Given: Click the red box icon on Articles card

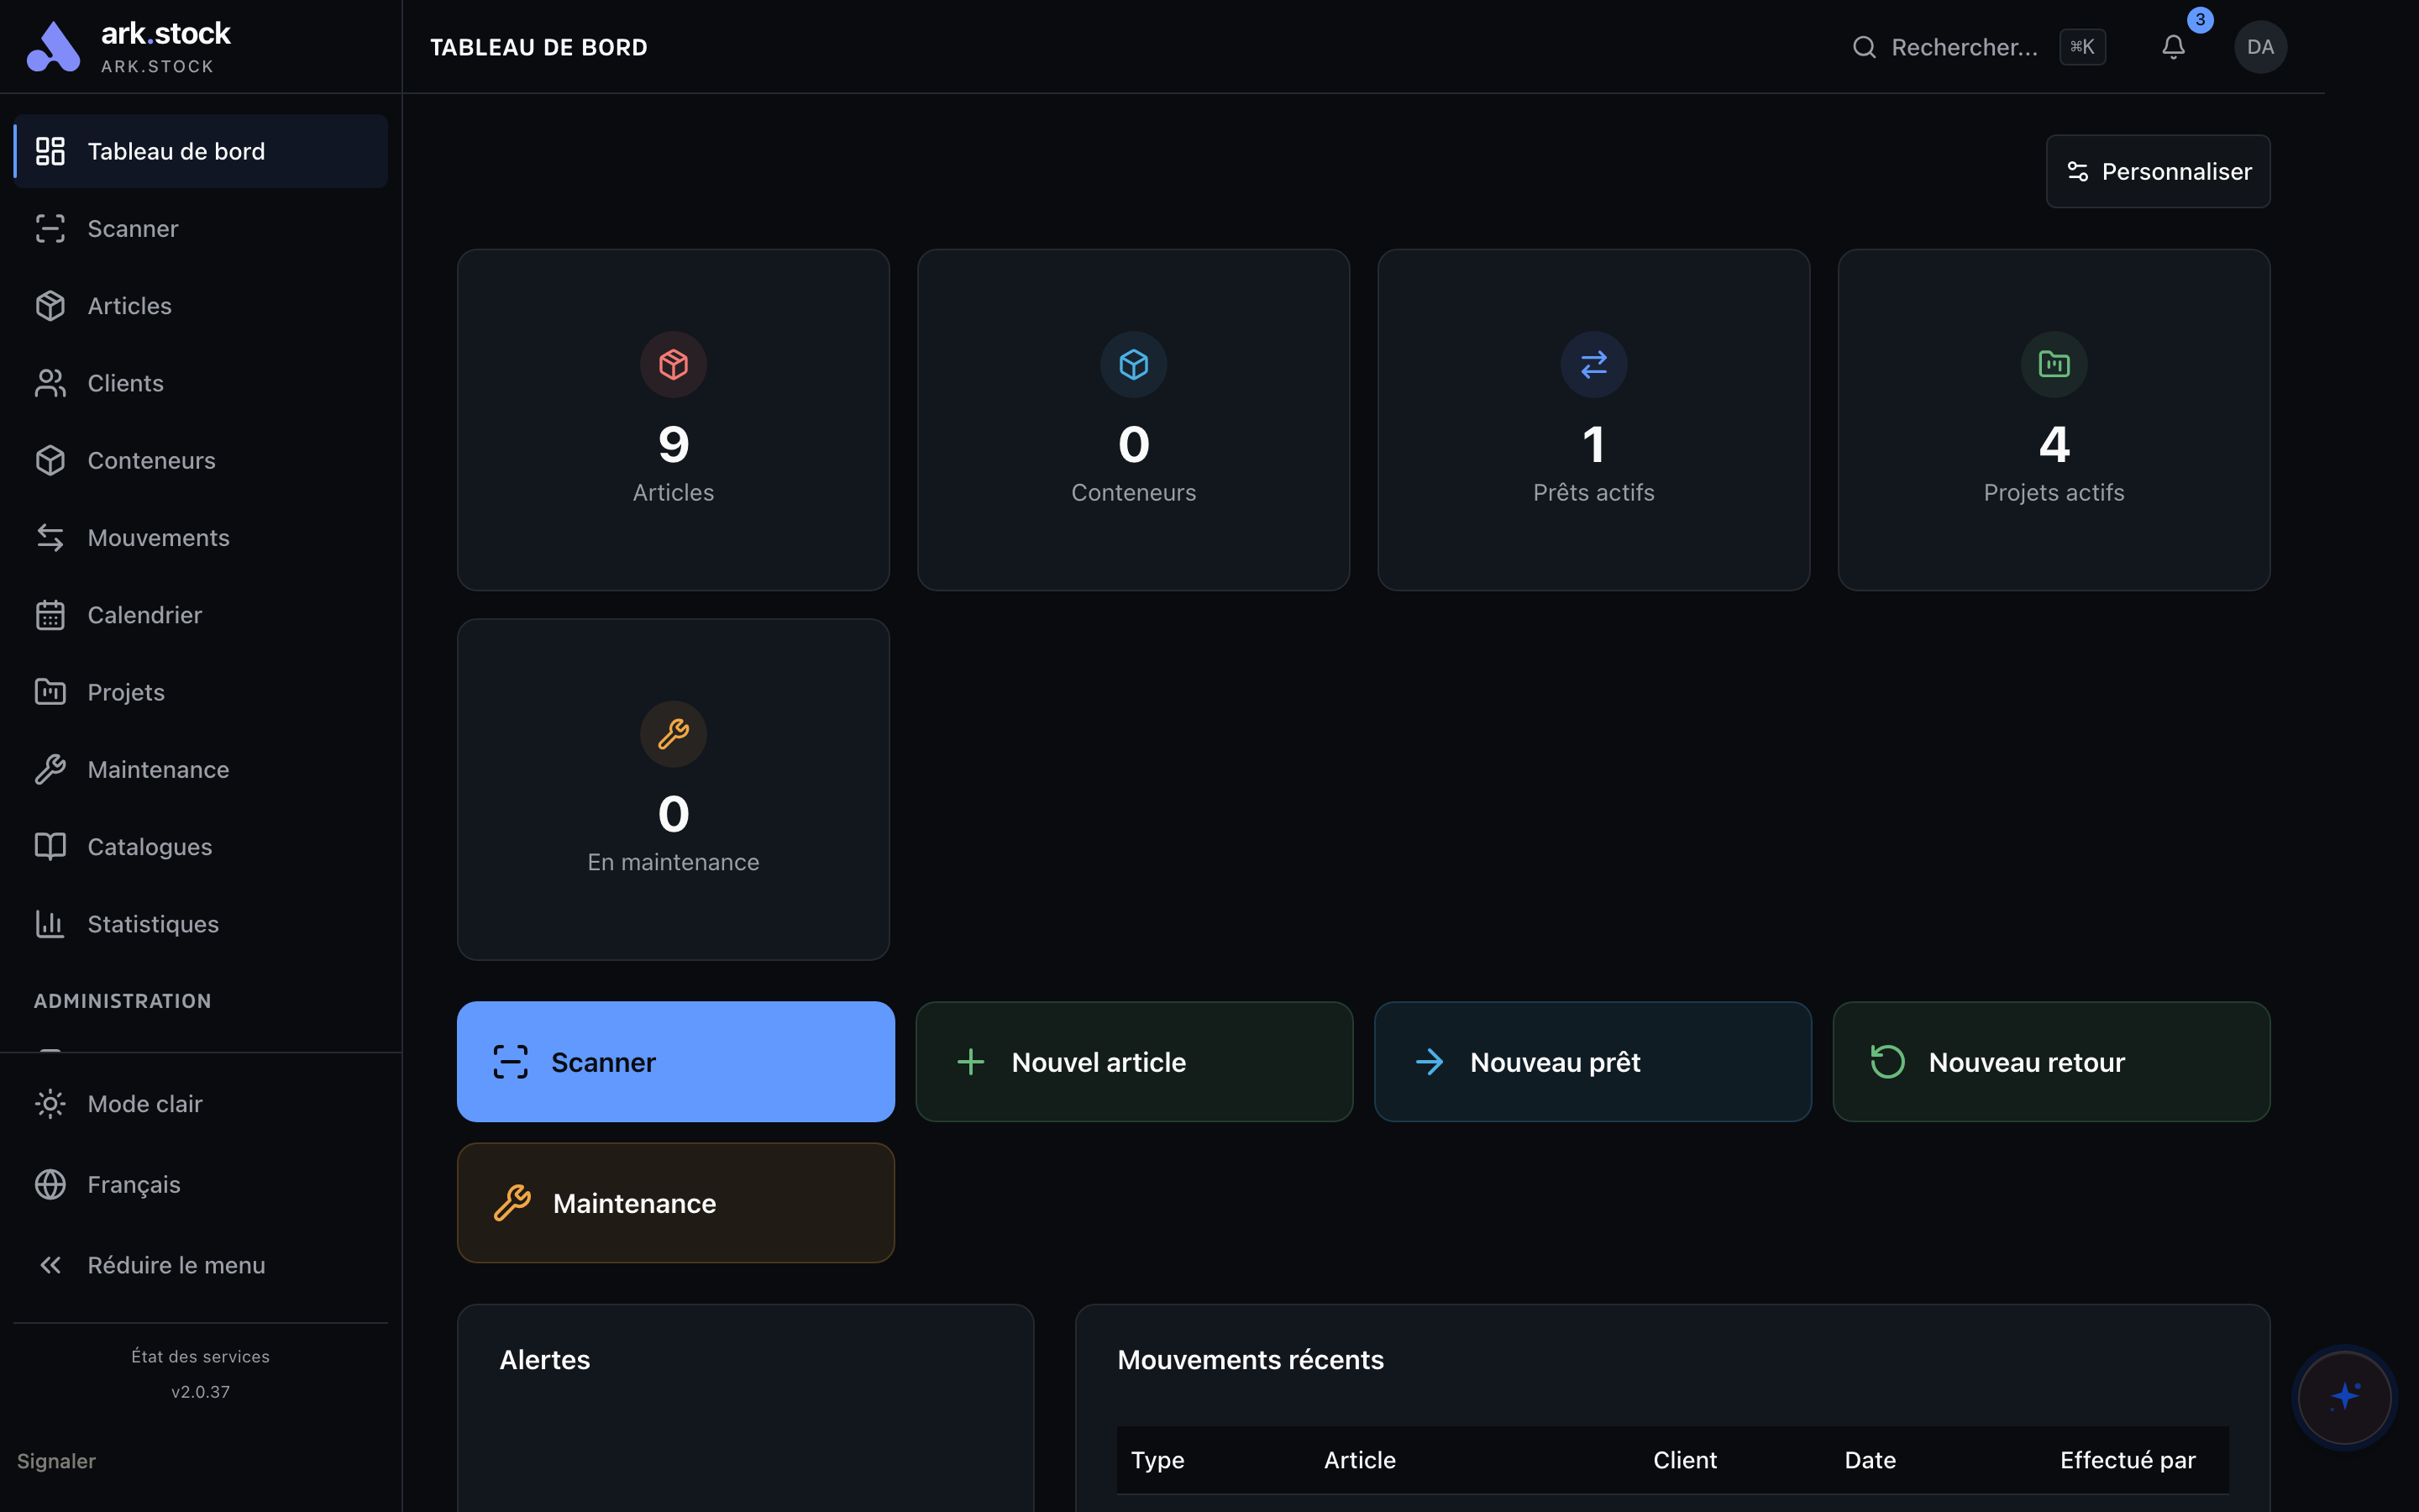Looking at the screenshot, I should coord(674,364).
